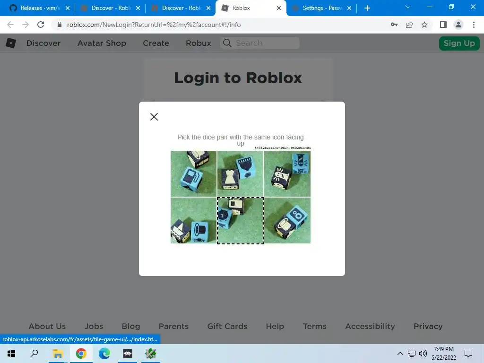Switch to the first Discover - Roblox tab
484x363 pixels.
point(110,8)
